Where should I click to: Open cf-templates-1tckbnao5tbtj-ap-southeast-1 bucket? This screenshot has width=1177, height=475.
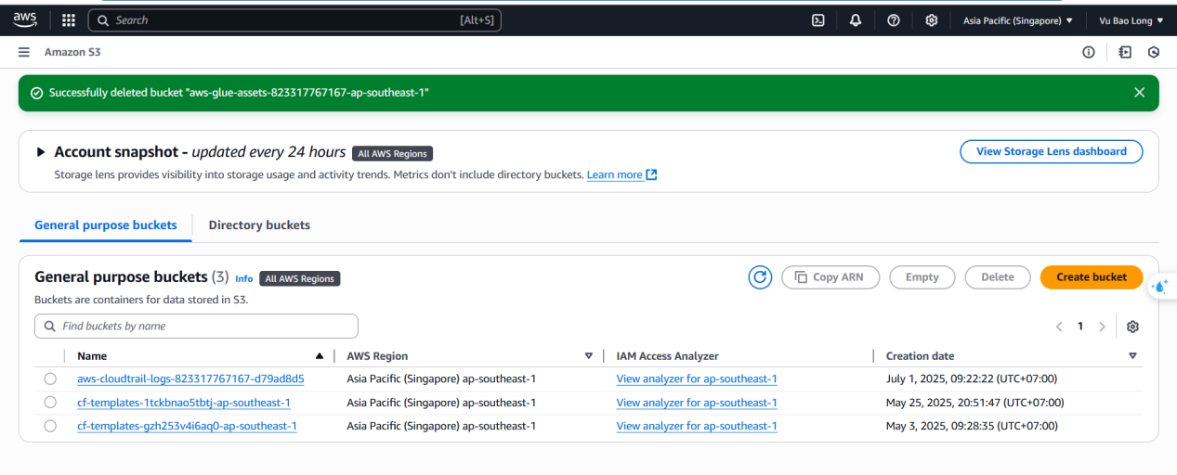tap(184, 403)
